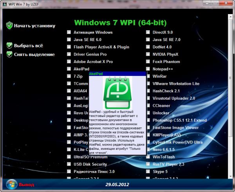
Task: Enable the Активация Windows checkbox
Action: 69,32
